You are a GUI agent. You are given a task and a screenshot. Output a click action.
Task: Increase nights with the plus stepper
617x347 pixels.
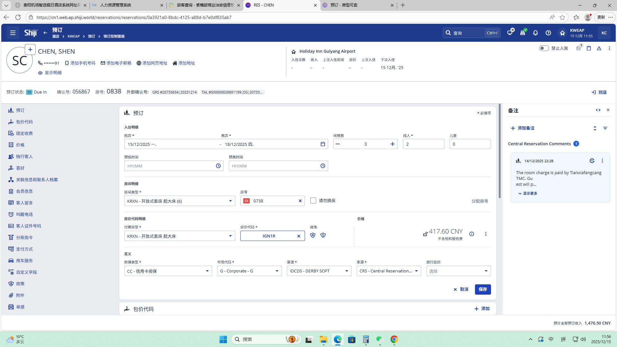pyautogui.click(x=392, y=144)
